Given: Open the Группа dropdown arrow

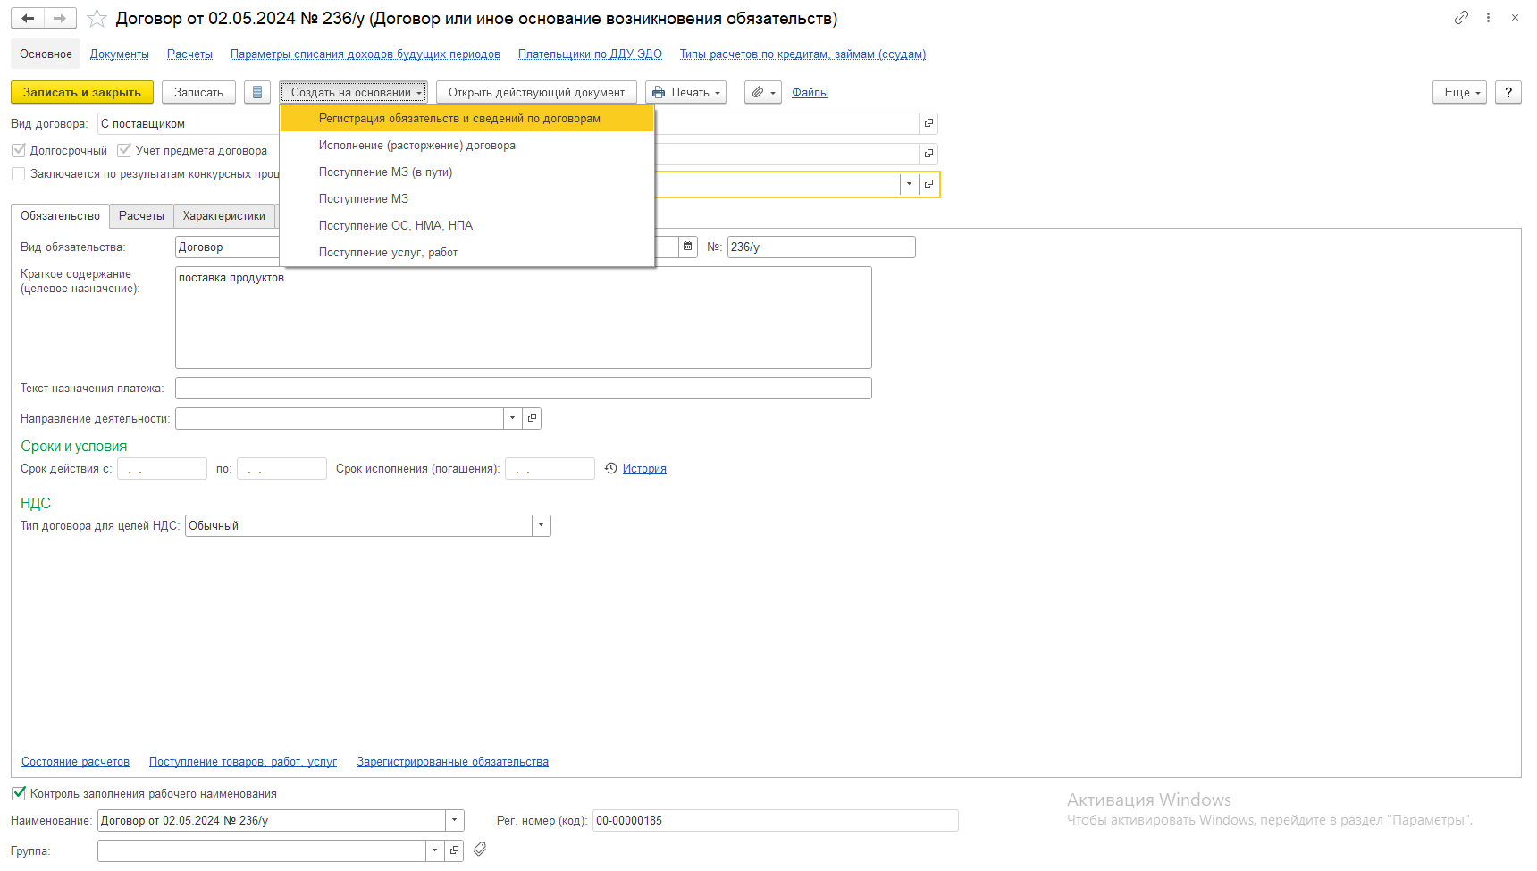Looking at the screenshot, I should click(x=434, y=850).
